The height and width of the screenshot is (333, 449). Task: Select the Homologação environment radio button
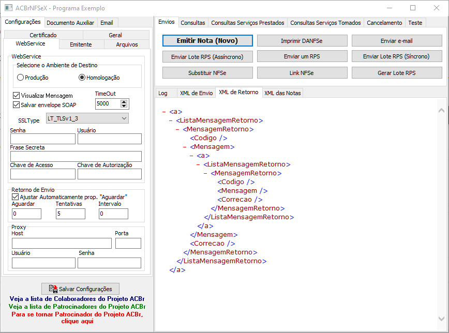click(82, 78)
